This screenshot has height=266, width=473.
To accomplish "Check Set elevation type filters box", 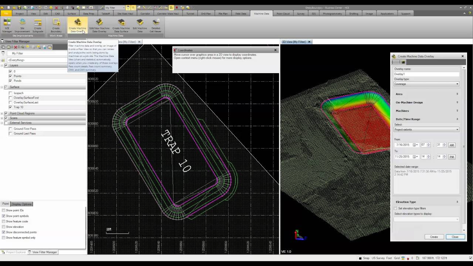I will (x=395, y=208).
